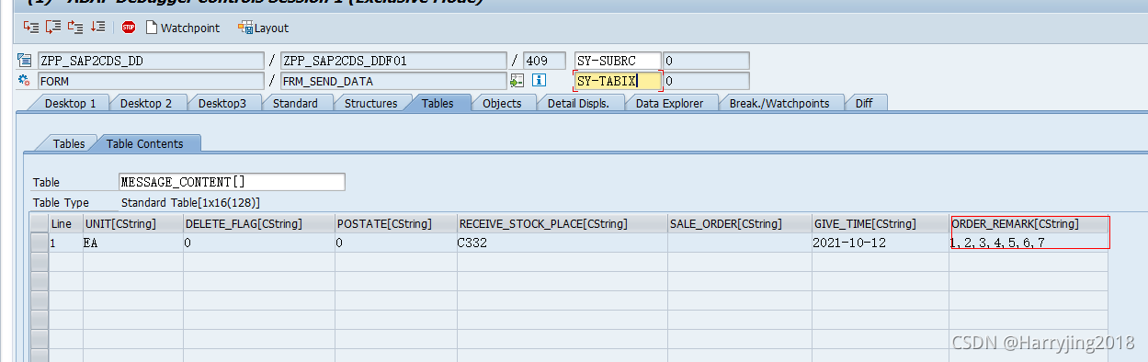The image size is (1148, 362).
Task: Click the Single Step debugger icon
Action: [x=30, y=28]
